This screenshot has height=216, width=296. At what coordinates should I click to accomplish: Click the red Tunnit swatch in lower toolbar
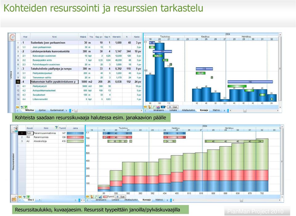coord(105,197)
